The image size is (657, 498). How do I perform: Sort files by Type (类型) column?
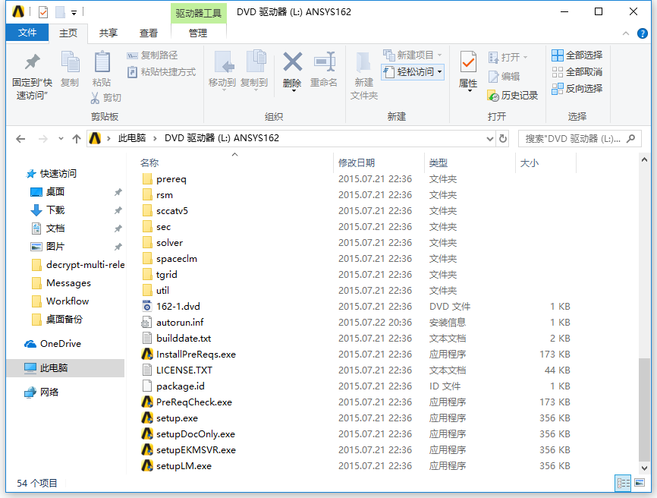439,163
